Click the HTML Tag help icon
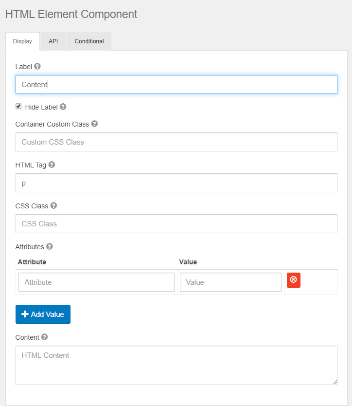The width and height of the screenshot is (352, 406). pos(52,165)
